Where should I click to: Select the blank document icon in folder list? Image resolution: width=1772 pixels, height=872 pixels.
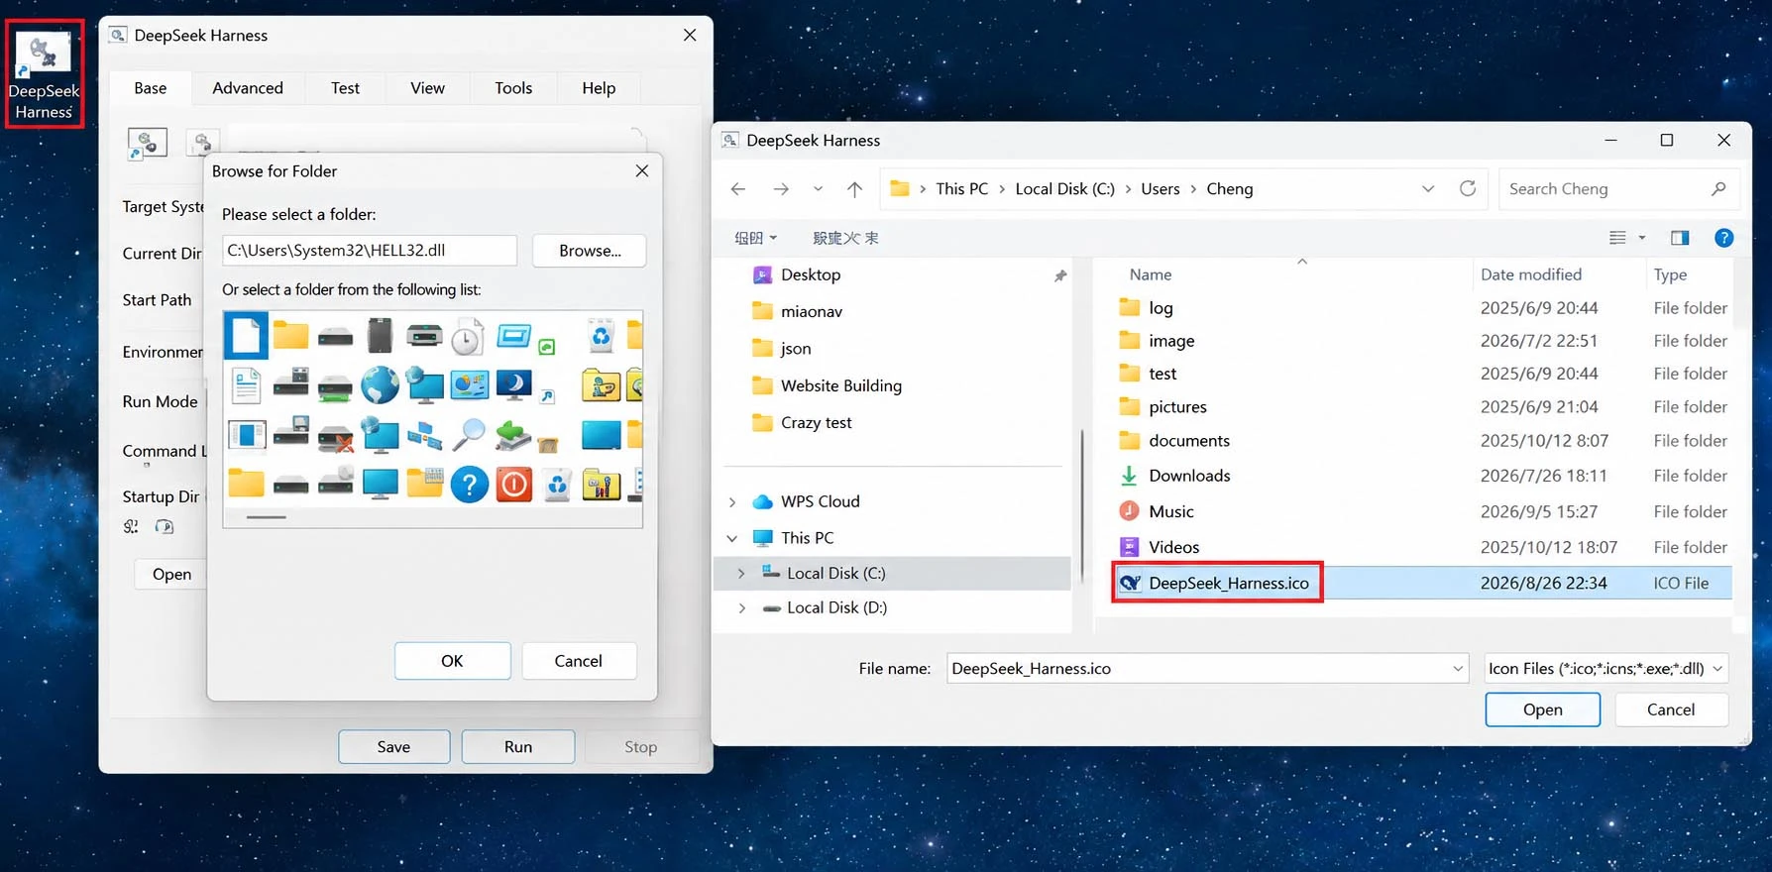pyautogui.click(x=246, y=336)
